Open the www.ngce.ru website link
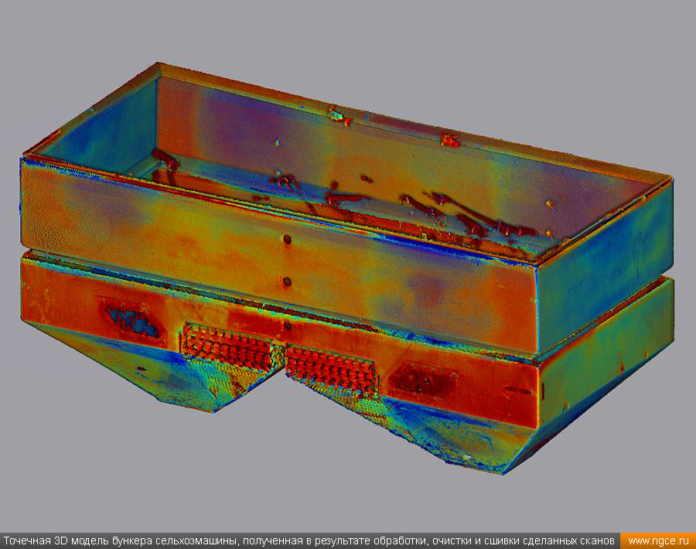This screenshot has width=696, height=549. (658, 540)
